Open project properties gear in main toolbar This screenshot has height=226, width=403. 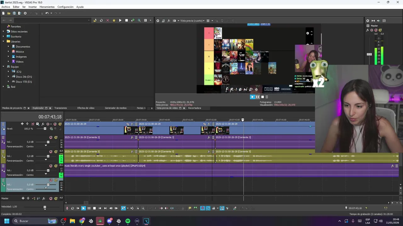coord(25,13)
